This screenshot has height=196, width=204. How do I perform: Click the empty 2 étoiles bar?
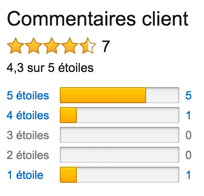point(120,155)
